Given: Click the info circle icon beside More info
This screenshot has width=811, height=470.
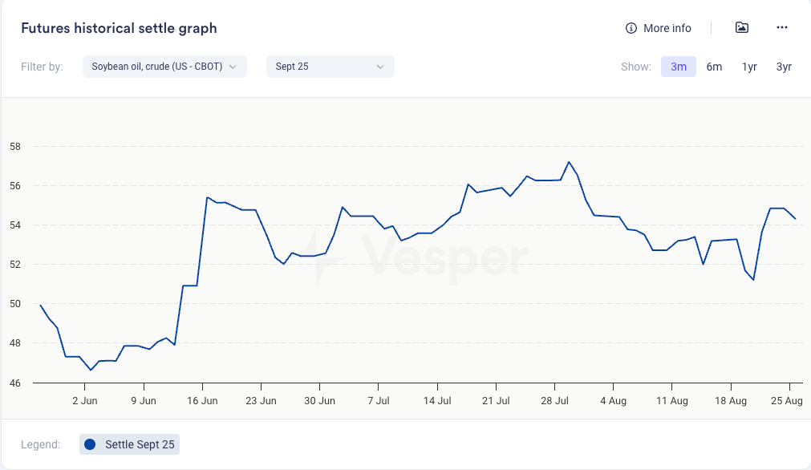Looking at the screenshot, I should coord(631,28).
